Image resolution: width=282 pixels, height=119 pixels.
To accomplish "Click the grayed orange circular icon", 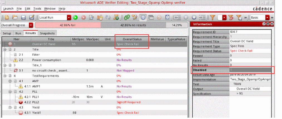I will [x=159, y=18].
